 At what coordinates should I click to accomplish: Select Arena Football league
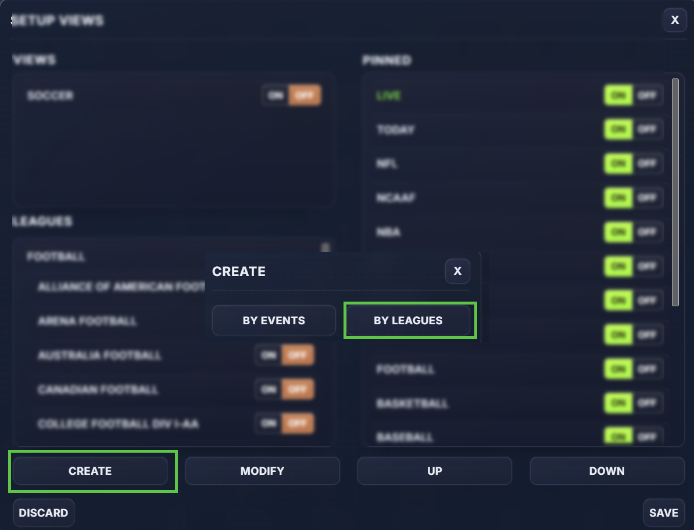[87, 321]
